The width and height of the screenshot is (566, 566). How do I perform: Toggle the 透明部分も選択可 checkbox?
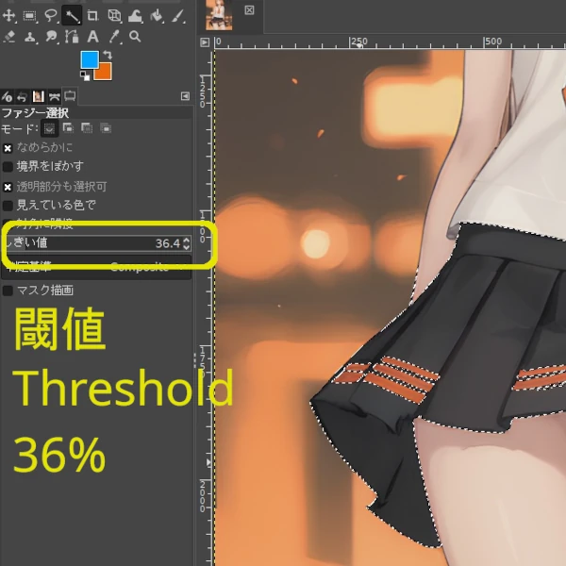coord(8,187)
